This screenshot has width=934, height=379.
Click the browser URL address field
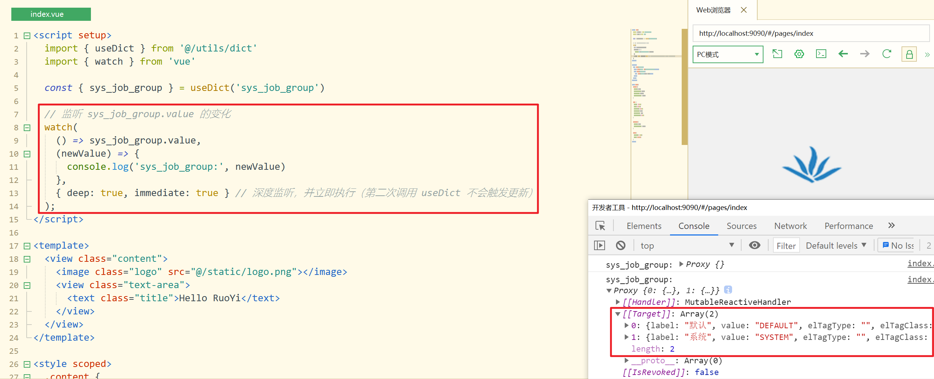point(811,33)
